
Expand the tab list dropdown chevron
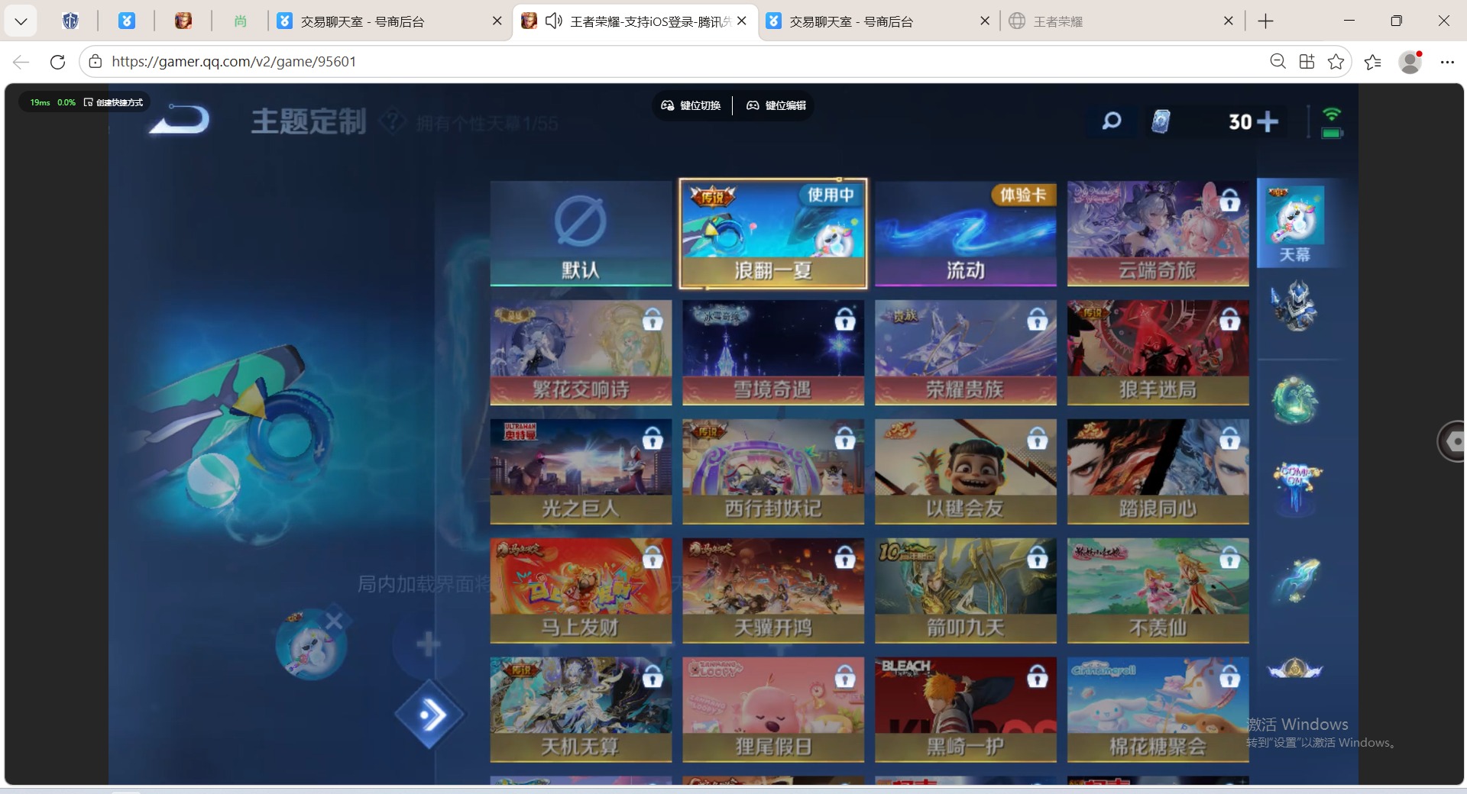tap(21, 21)
